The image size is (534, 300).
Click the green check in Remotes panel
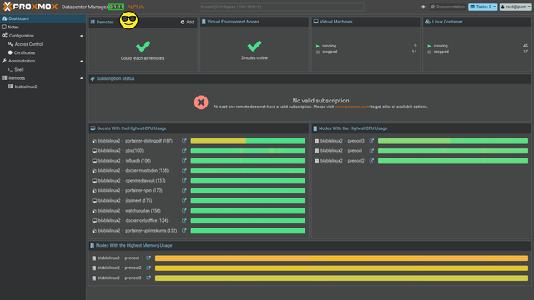[143, 46]
